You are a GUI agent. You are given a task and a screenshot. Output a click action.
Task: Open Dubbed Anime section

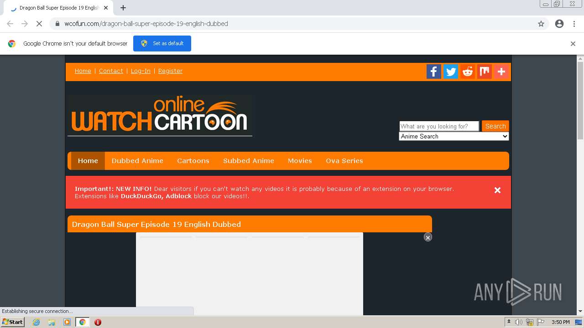[x=137, y=161]
